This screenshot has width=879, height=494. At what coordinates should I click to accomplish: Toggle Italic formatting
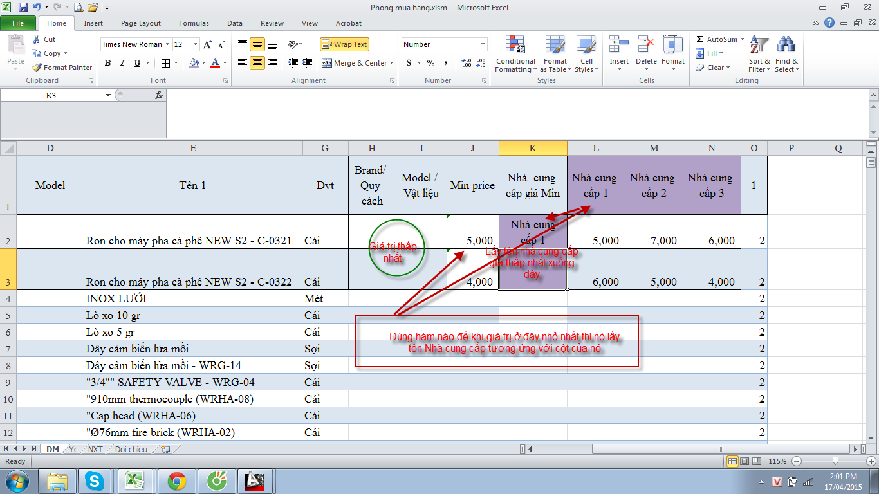click(122, 63)
